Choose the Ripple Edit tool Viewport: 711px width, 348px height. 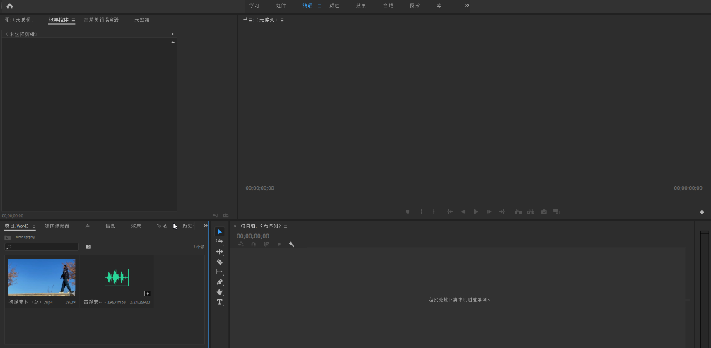219,252
